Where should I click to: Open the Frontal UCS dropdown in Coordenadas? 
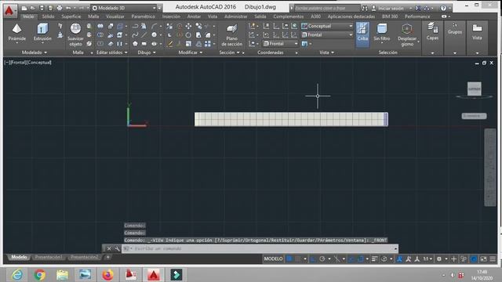pos(281,44)
